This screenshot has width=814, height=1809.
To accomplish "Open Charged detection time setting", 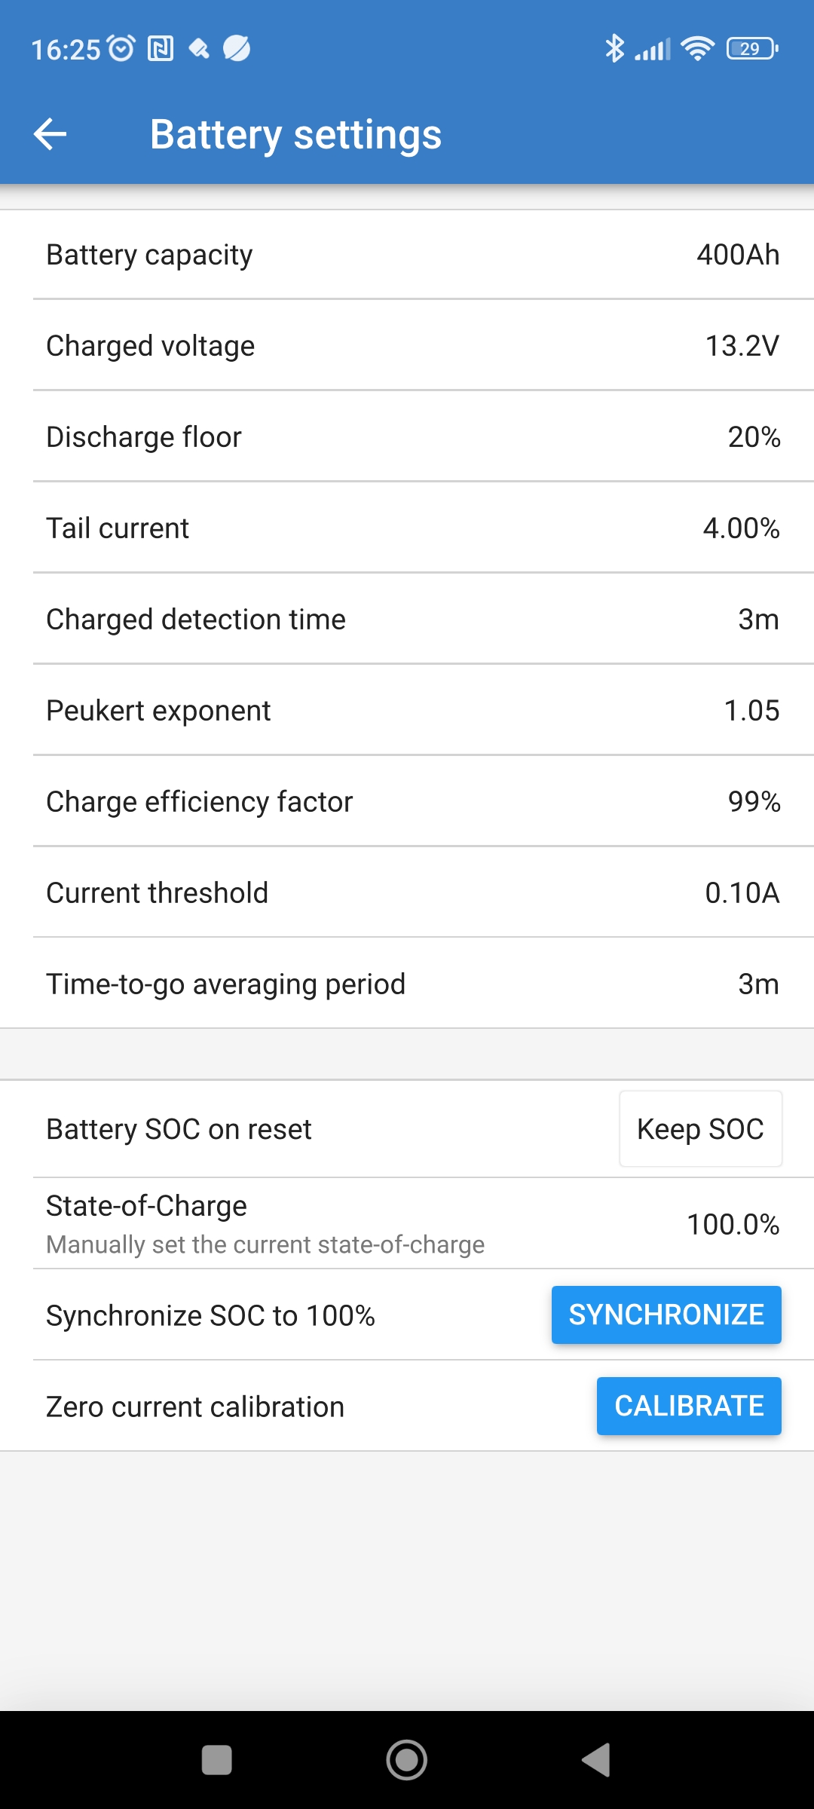I will 407,620.
